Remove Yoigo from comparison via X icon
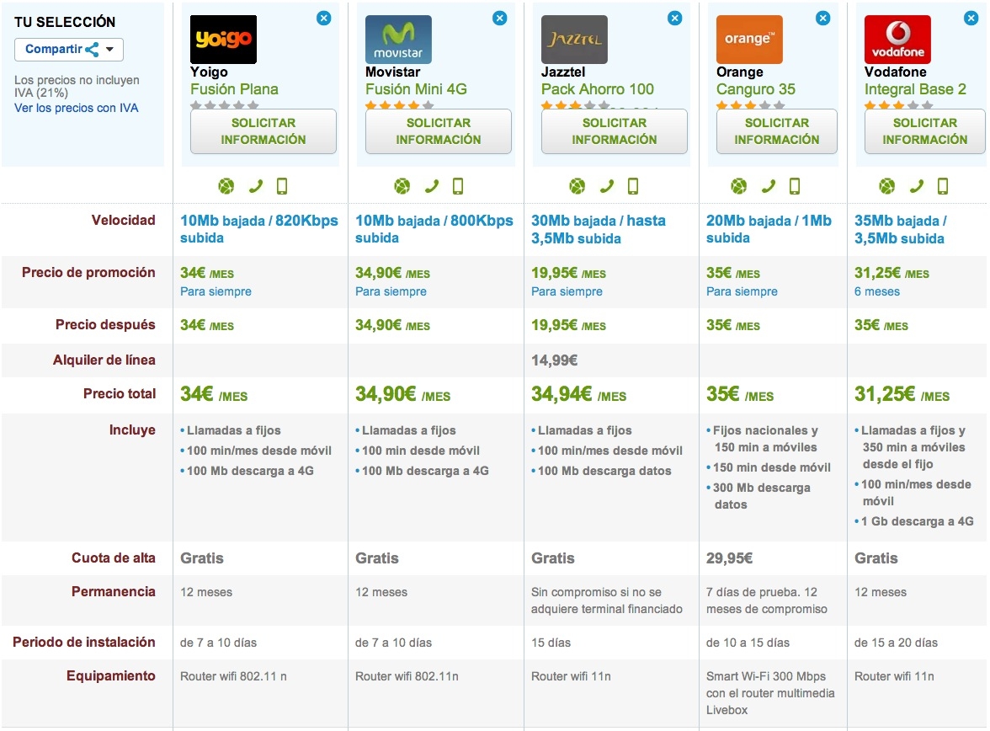This screenshot has height=731, width=990. [324, 19]
